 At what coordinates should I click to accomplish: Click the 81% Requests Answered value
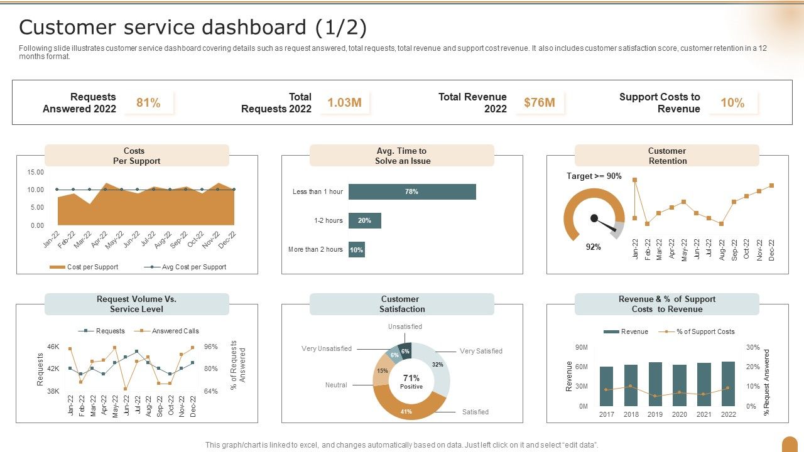tap(148, 103)
